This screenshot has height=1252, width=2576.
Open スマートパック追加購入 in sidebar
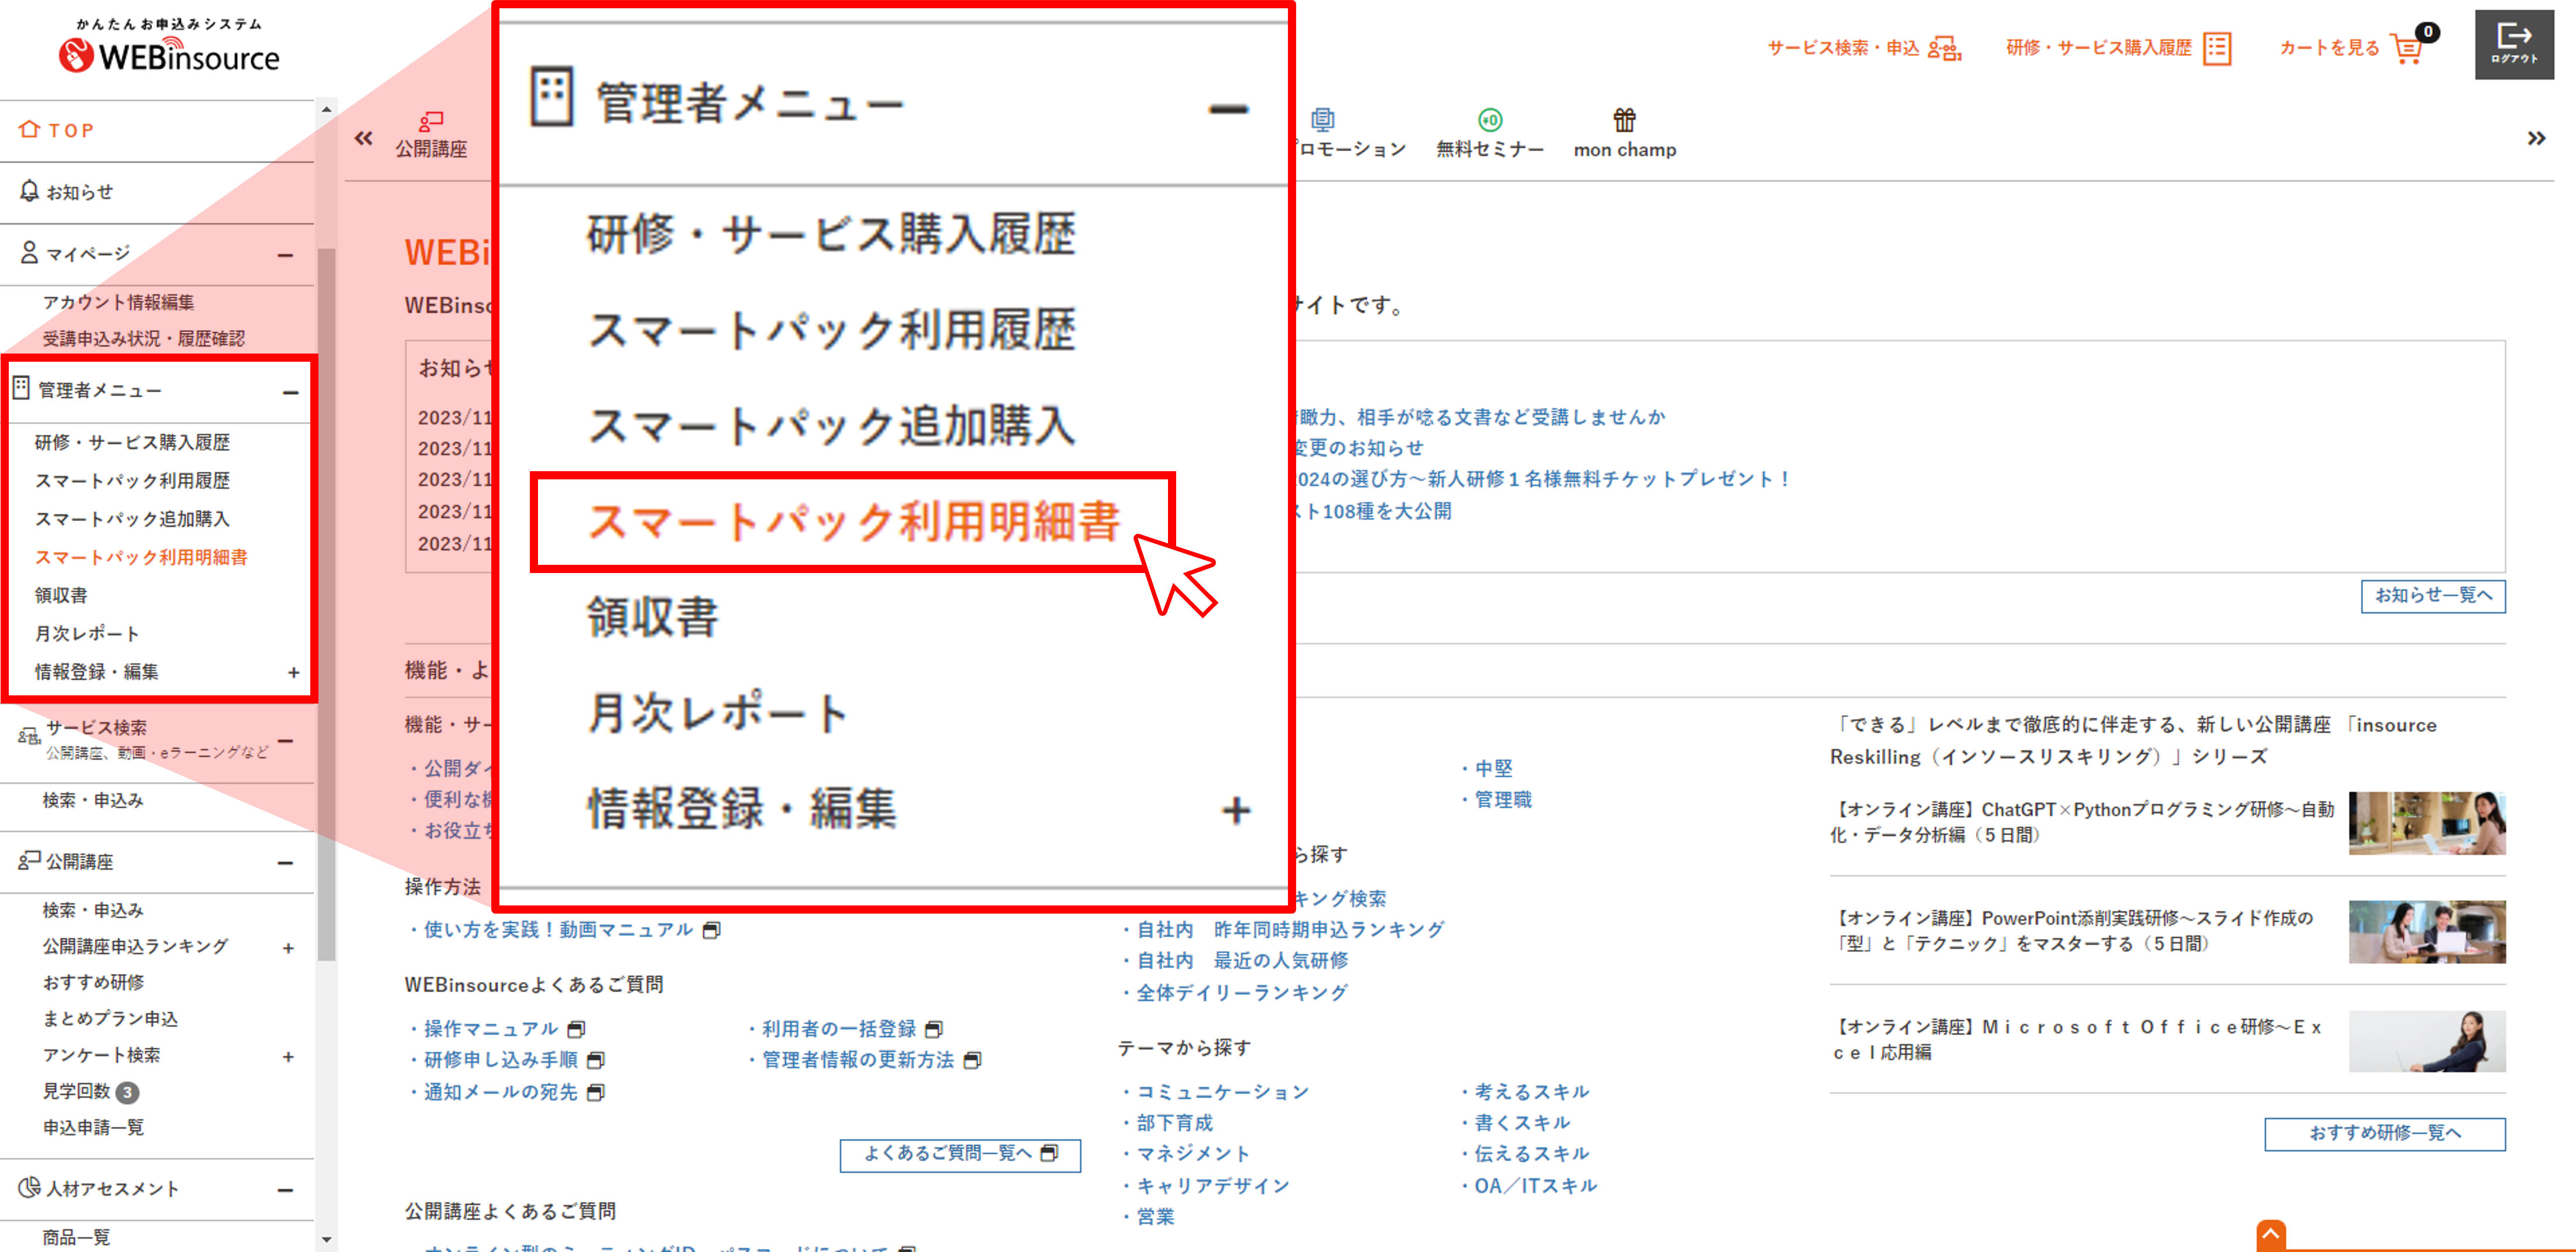pos(132,518)
